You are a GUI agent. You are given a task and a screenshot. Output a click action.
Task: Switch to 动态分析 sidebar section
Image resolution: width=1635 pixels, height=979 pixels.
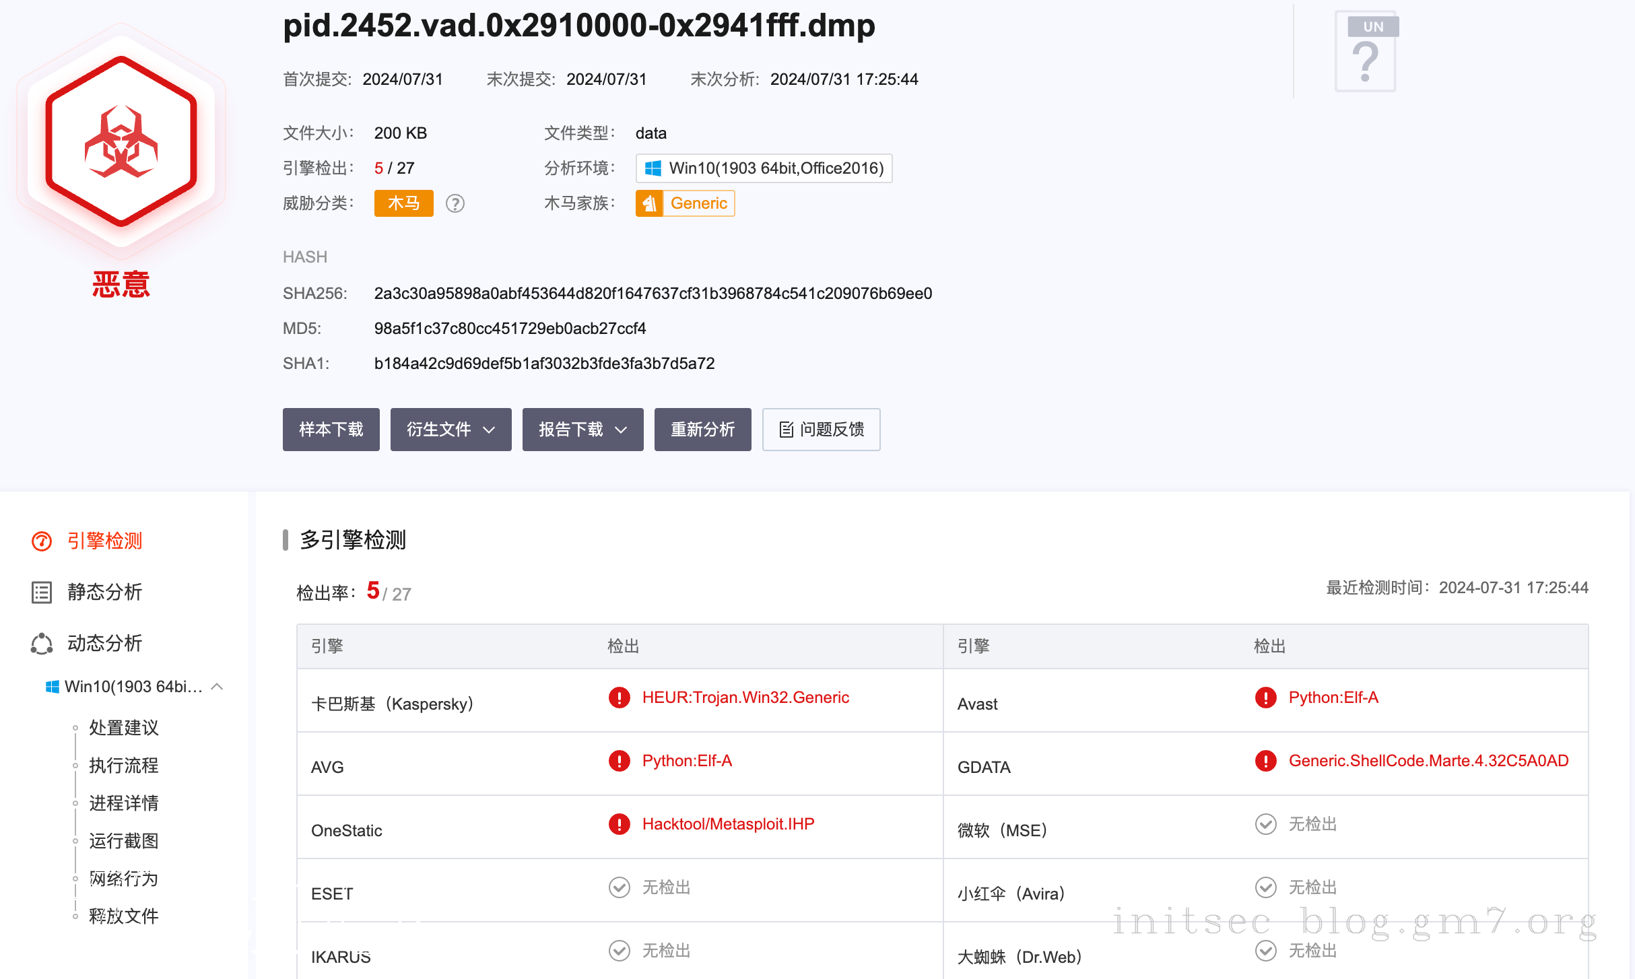[104, 643]
